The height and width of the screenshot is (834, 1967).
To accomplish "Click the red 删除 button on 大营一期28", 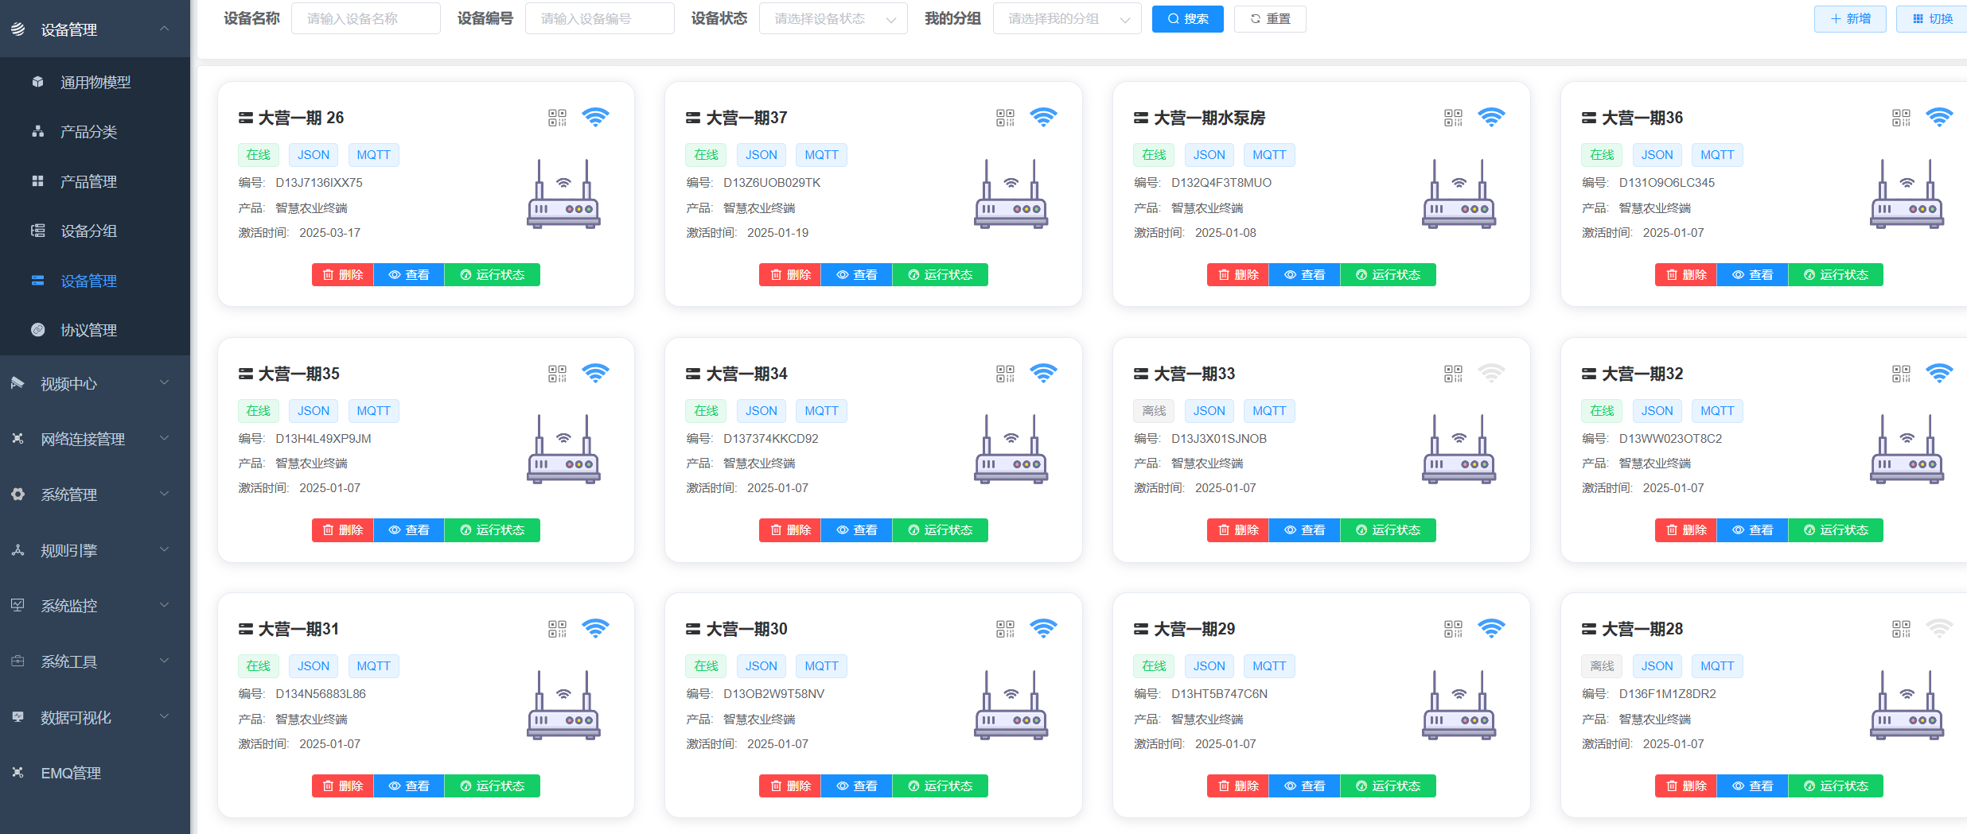I will point(1685,786).
